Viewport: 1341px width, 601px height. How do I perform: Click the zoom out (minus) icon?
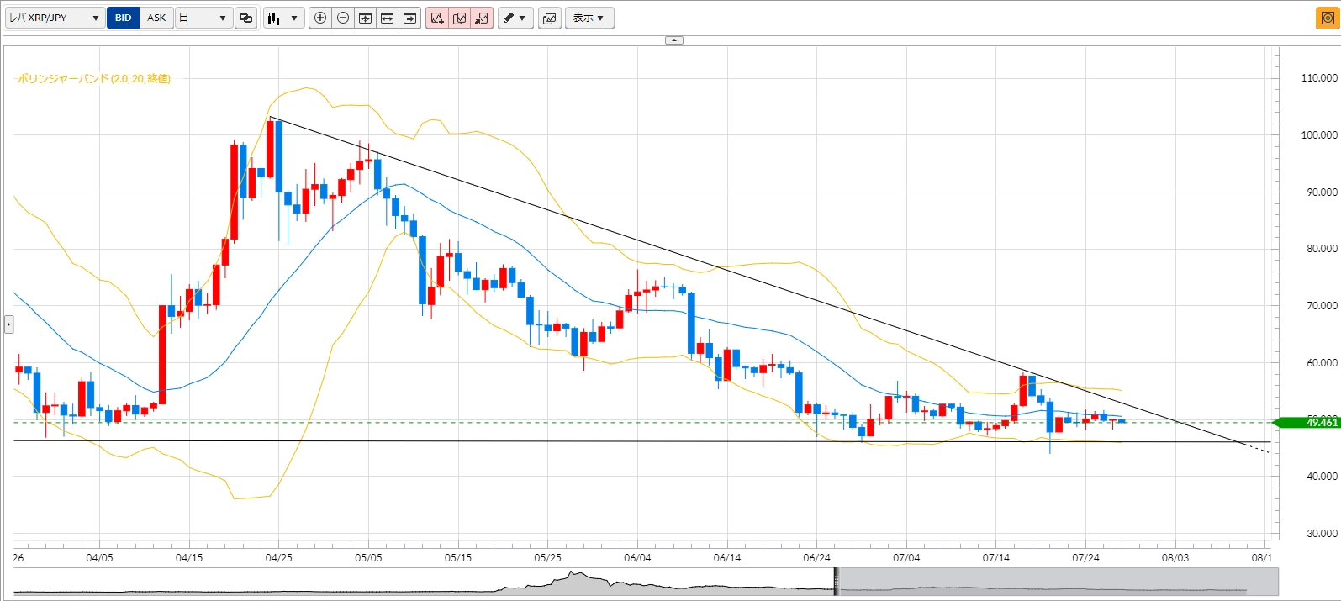pos(343,18)
